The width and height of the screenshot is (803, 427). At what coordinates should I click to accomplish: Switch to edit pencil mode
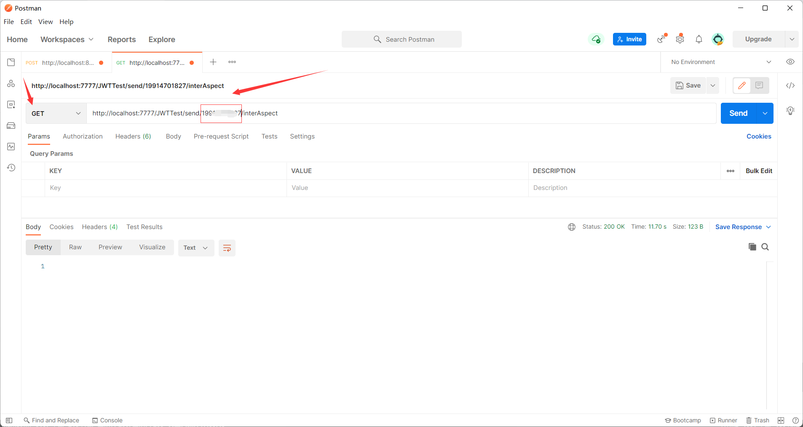coord(742,85)
